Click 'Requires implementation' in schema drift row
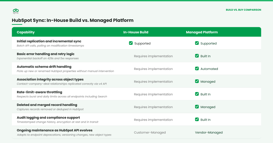The width and height of the screenshot is (273, 143). click(153, 69)
